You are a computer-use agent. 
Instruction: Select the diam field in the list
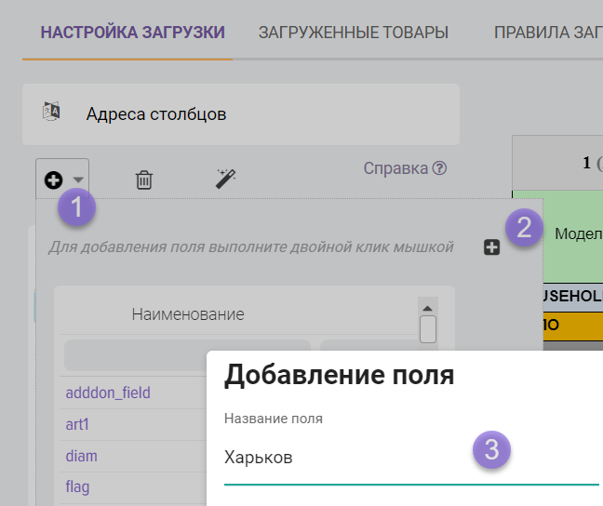pos(82,456)
